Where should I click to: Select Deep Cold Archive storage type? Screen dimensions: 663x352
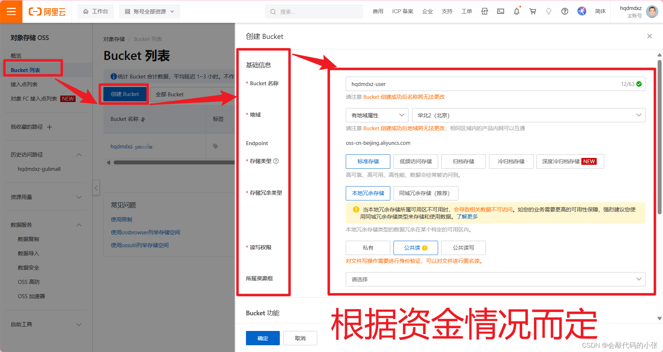570,162
